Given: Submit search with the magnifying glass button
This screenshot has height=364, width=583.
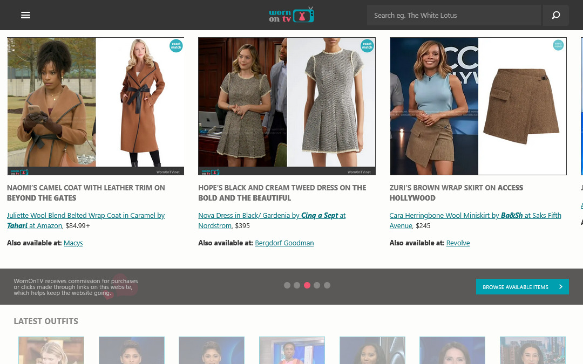Looking at the screenshot, I should [x=556, y=15].
